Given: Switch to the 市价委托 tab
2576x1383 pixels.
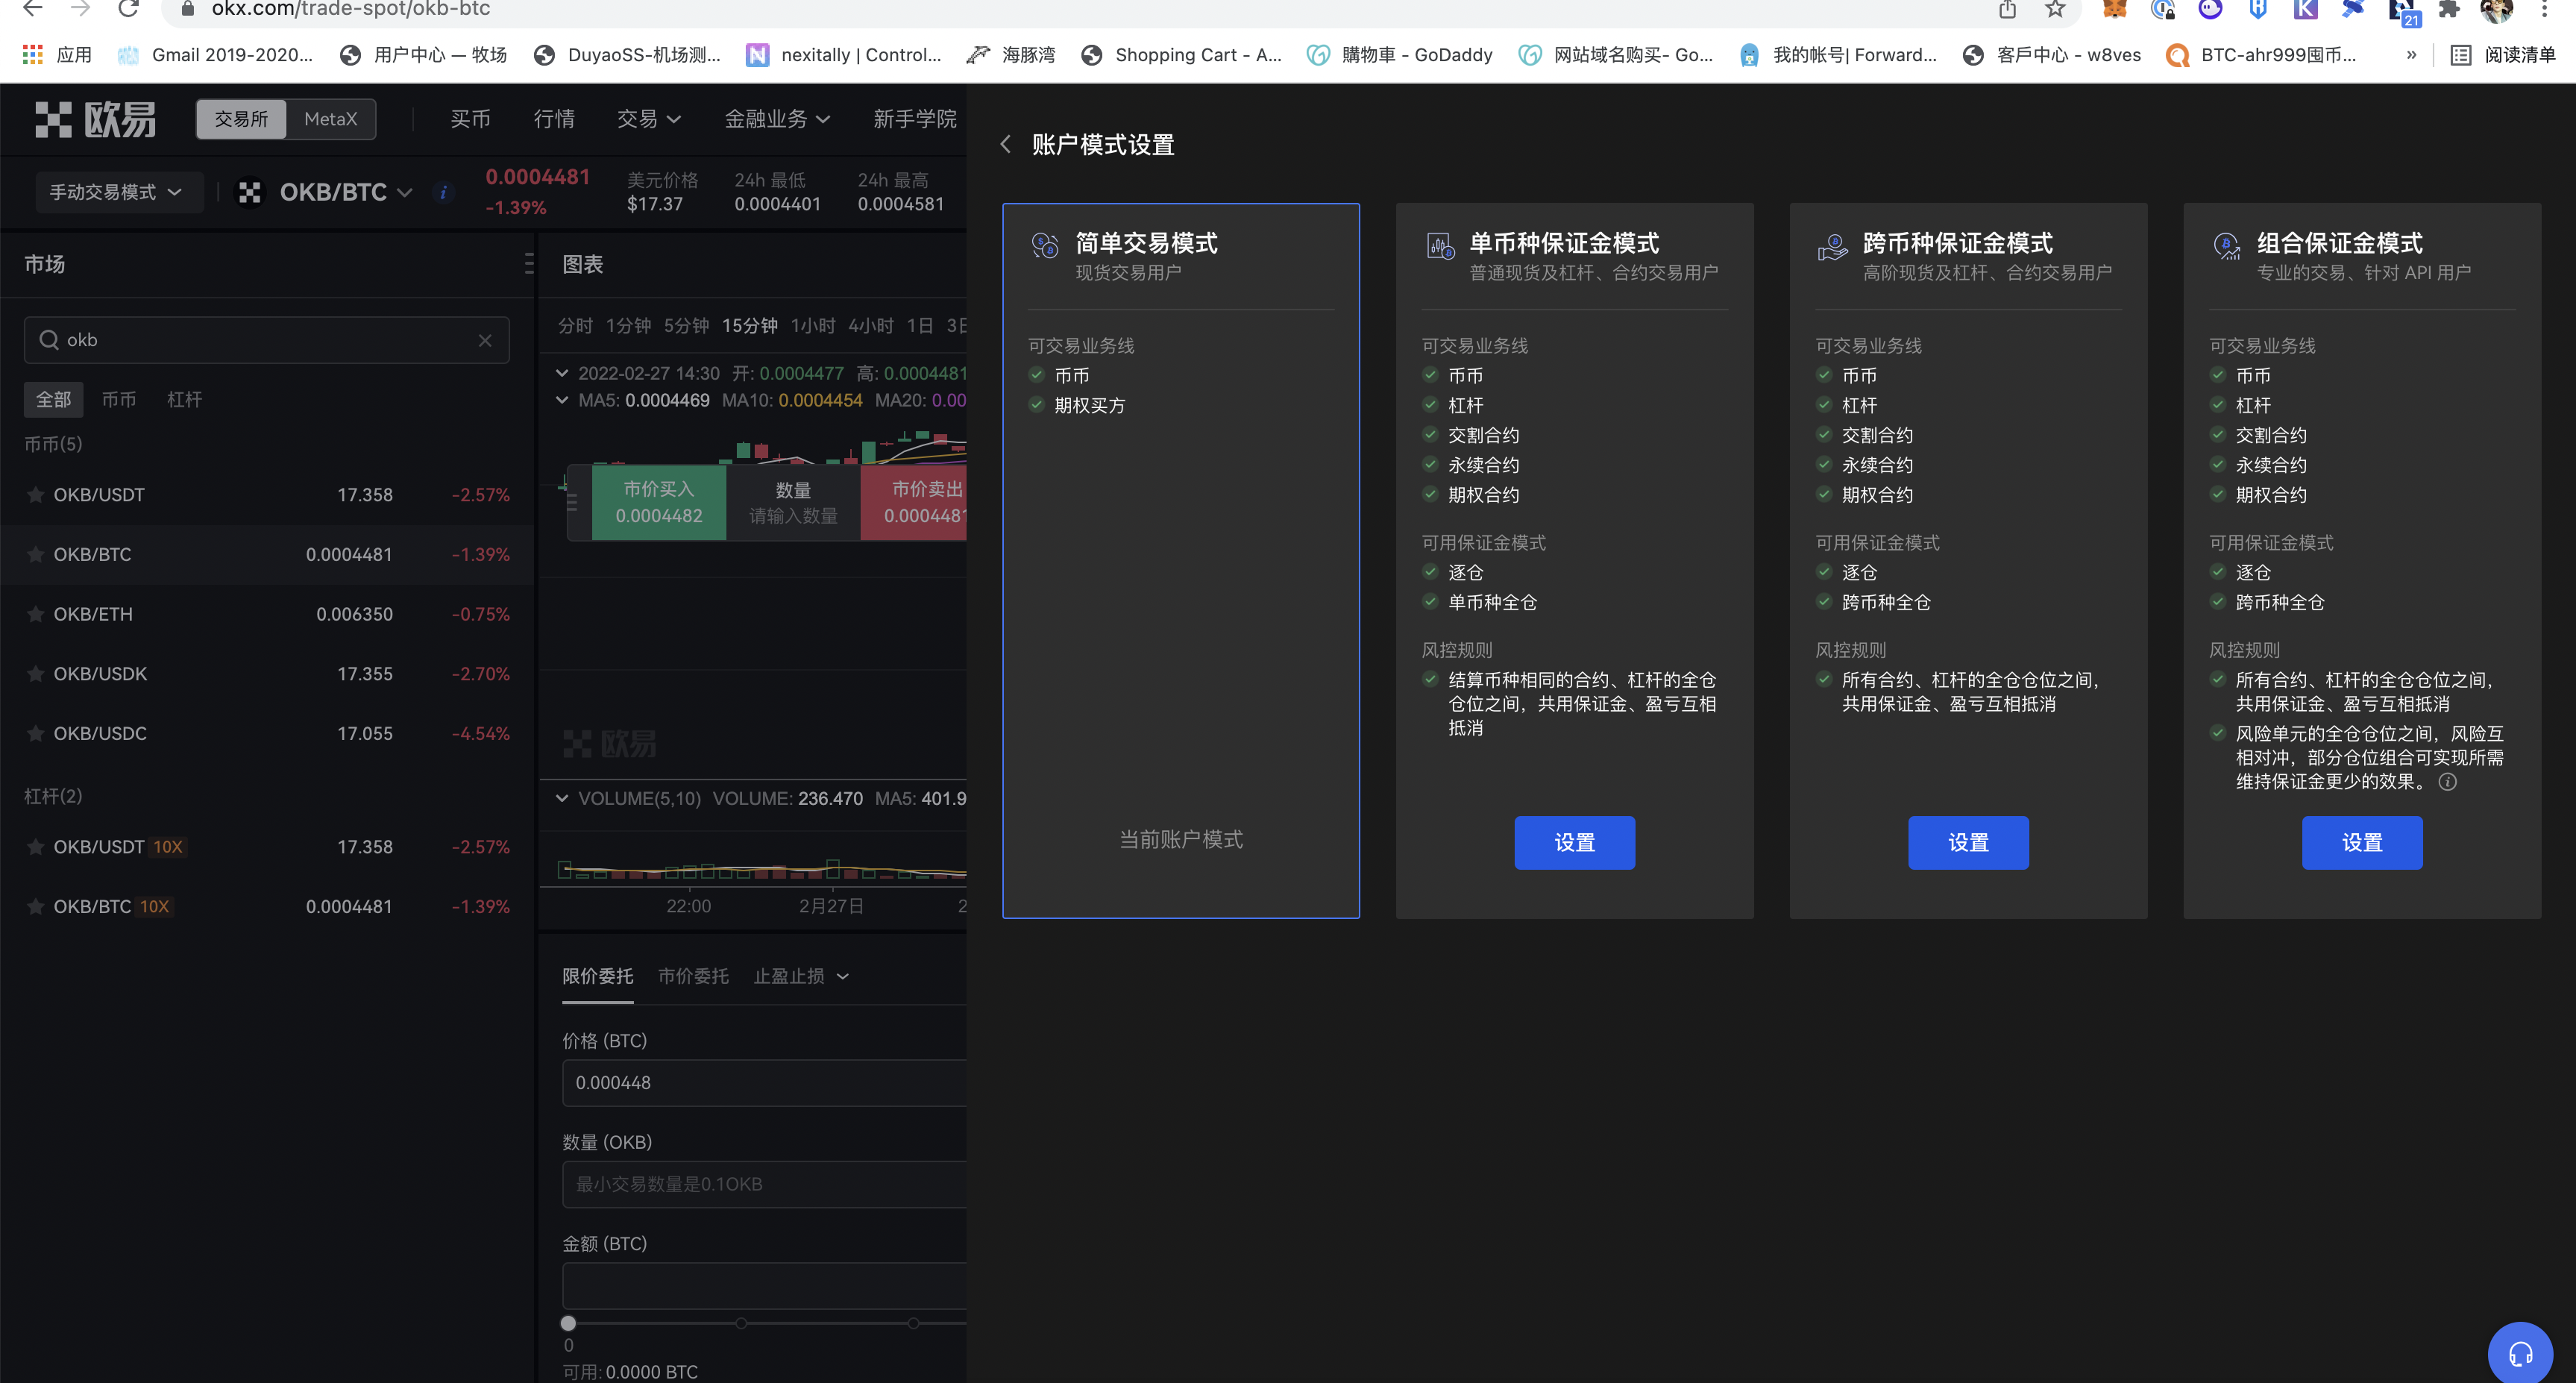Looking at the screenshot, I should [x=693, y=976].
